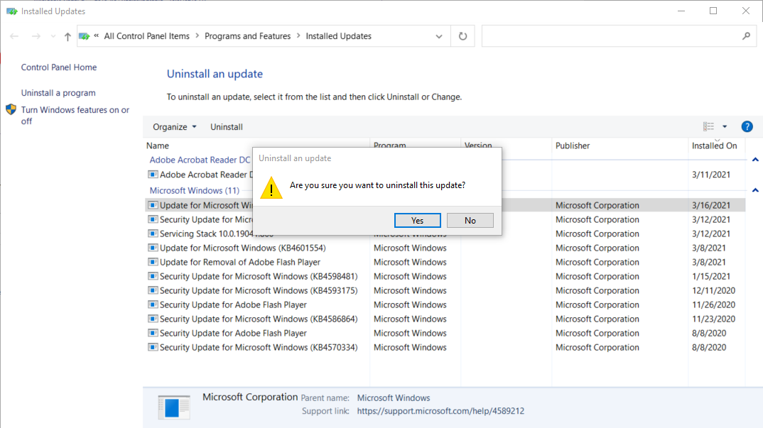Image resolution: width=763 pixels, height=428 pixels.
Task: Click Yes to confirm uninstalling the update
Action: tap(417, 220)
